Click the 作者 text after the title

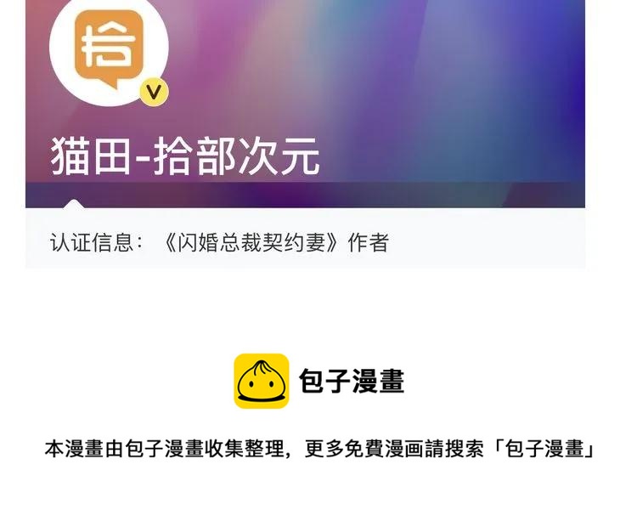(x=368, y=242)
